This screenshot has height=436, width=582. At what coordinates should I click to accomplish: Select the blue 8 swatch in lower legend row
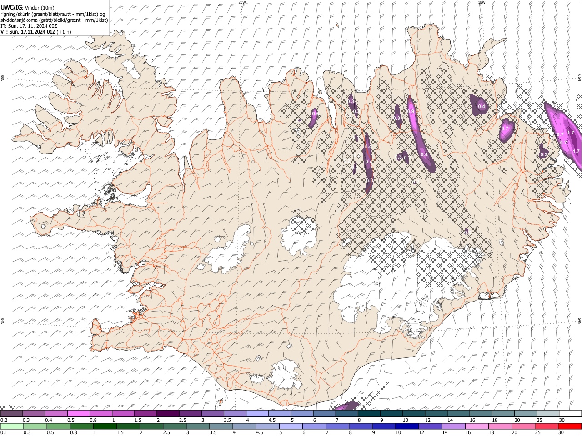(x=361, y=426)
